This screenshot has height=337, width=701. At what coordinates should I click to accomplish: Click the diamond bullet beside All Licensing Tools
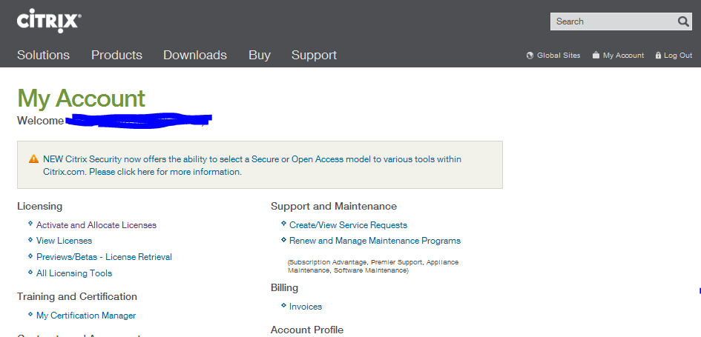(30, 272)
